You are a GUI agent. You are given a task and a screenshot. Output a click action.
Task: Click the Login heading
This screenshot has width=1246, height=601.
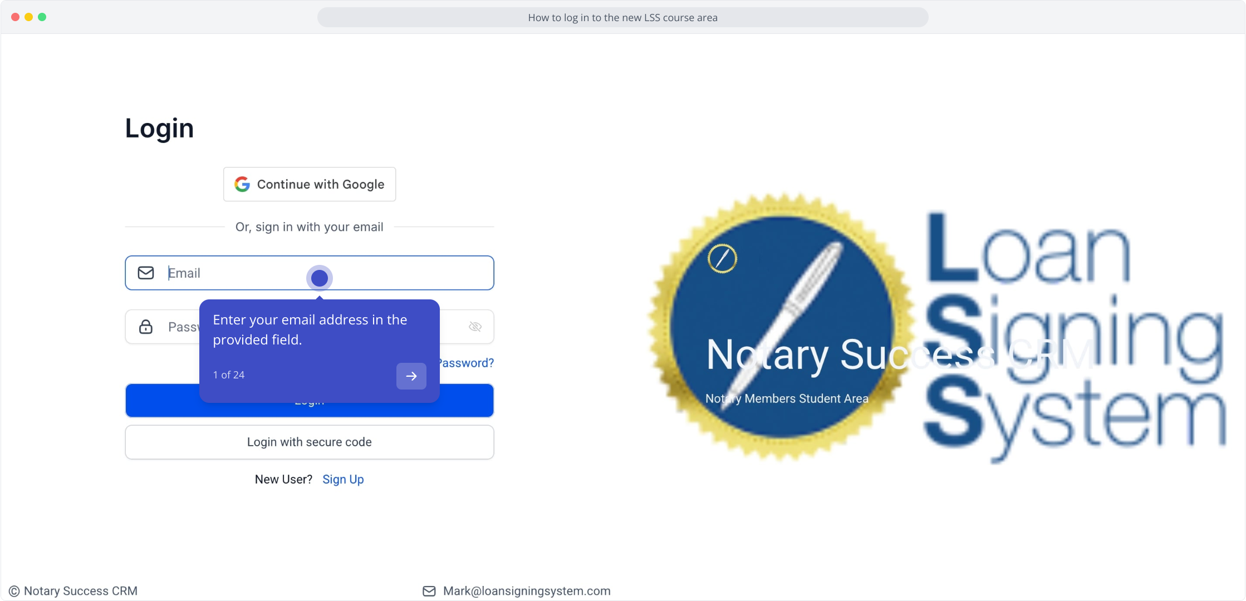[x=159, y=129]
